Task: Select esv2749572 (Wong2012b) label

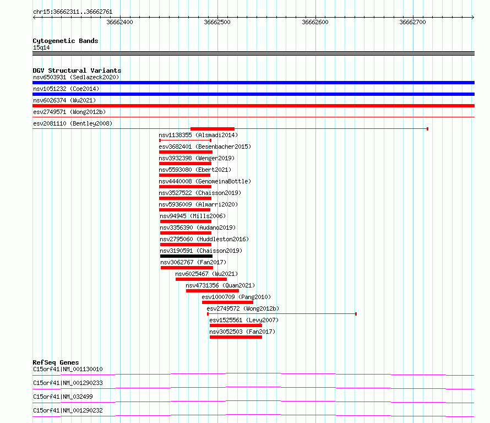Action: tap(243, 308)
